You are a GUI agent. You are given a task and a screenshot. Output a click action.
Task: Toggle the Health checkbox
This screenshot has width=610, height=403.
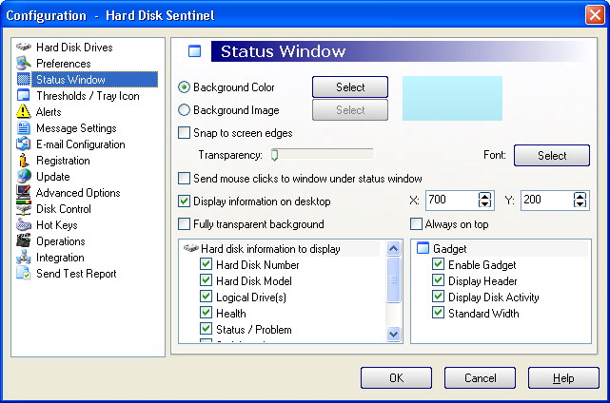(206, 313)
